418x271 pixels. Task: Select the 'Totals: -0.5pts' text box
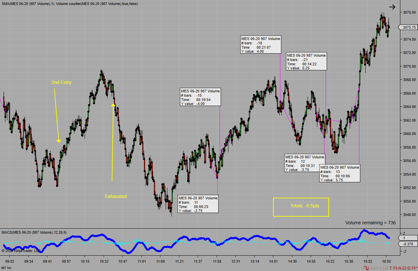[301, 207]
